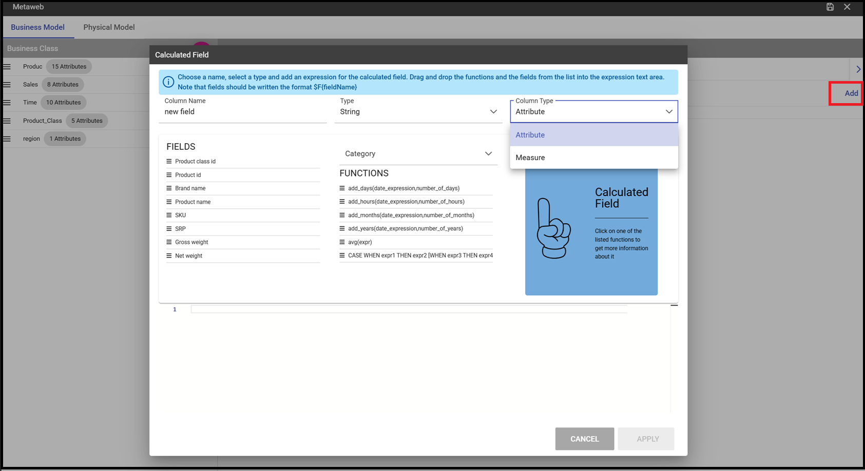The height and width of the screenshot is (471, 865).
Task: Click the Add link on the right
Action: click(851, 93)
